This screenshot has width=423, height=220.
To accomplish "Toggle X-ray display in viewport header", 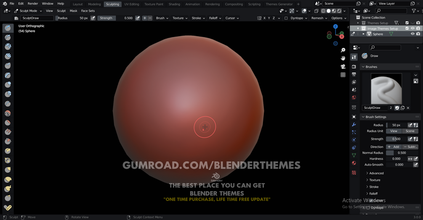I will [317, 11].
